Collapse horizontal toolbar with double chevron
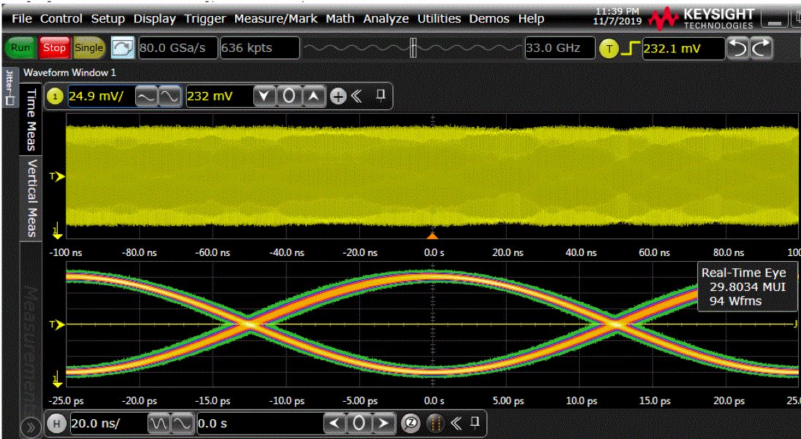This screenshot has width=801, height=439. [456, 423]
